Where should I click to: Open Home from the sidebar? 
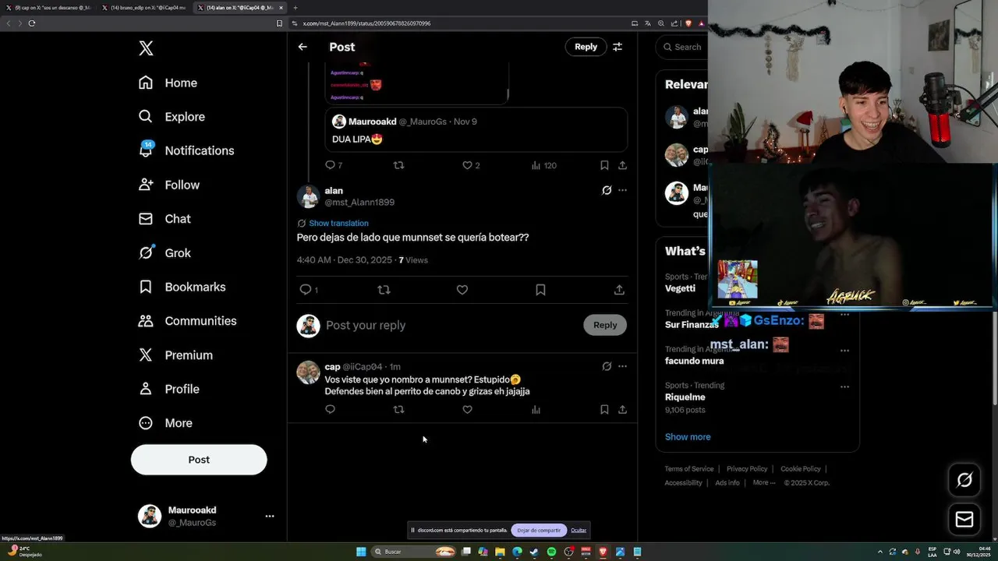[168, 83]
